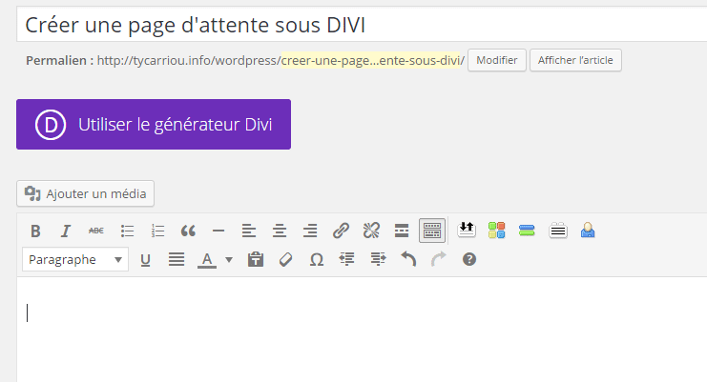Toggle underline formatting
The image size is (707, 382).
(x=146, y=259)
